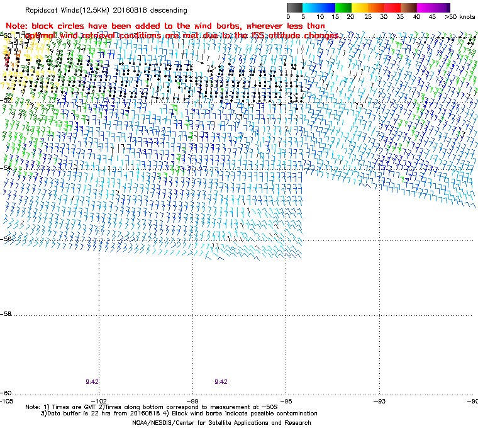This screenshot has height=433, width=478.
Task: Click the purple 9:42 time label nearest longitude -102
Action: pos(92,382)
